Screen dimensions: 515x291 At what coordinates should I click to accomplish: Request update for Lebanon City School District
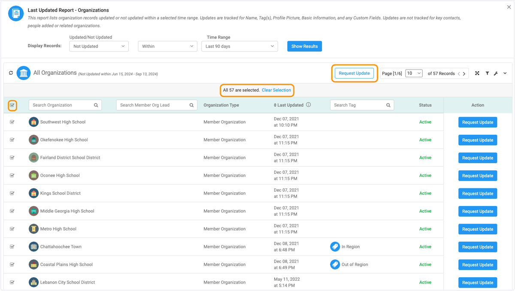(x=478, y=283)
